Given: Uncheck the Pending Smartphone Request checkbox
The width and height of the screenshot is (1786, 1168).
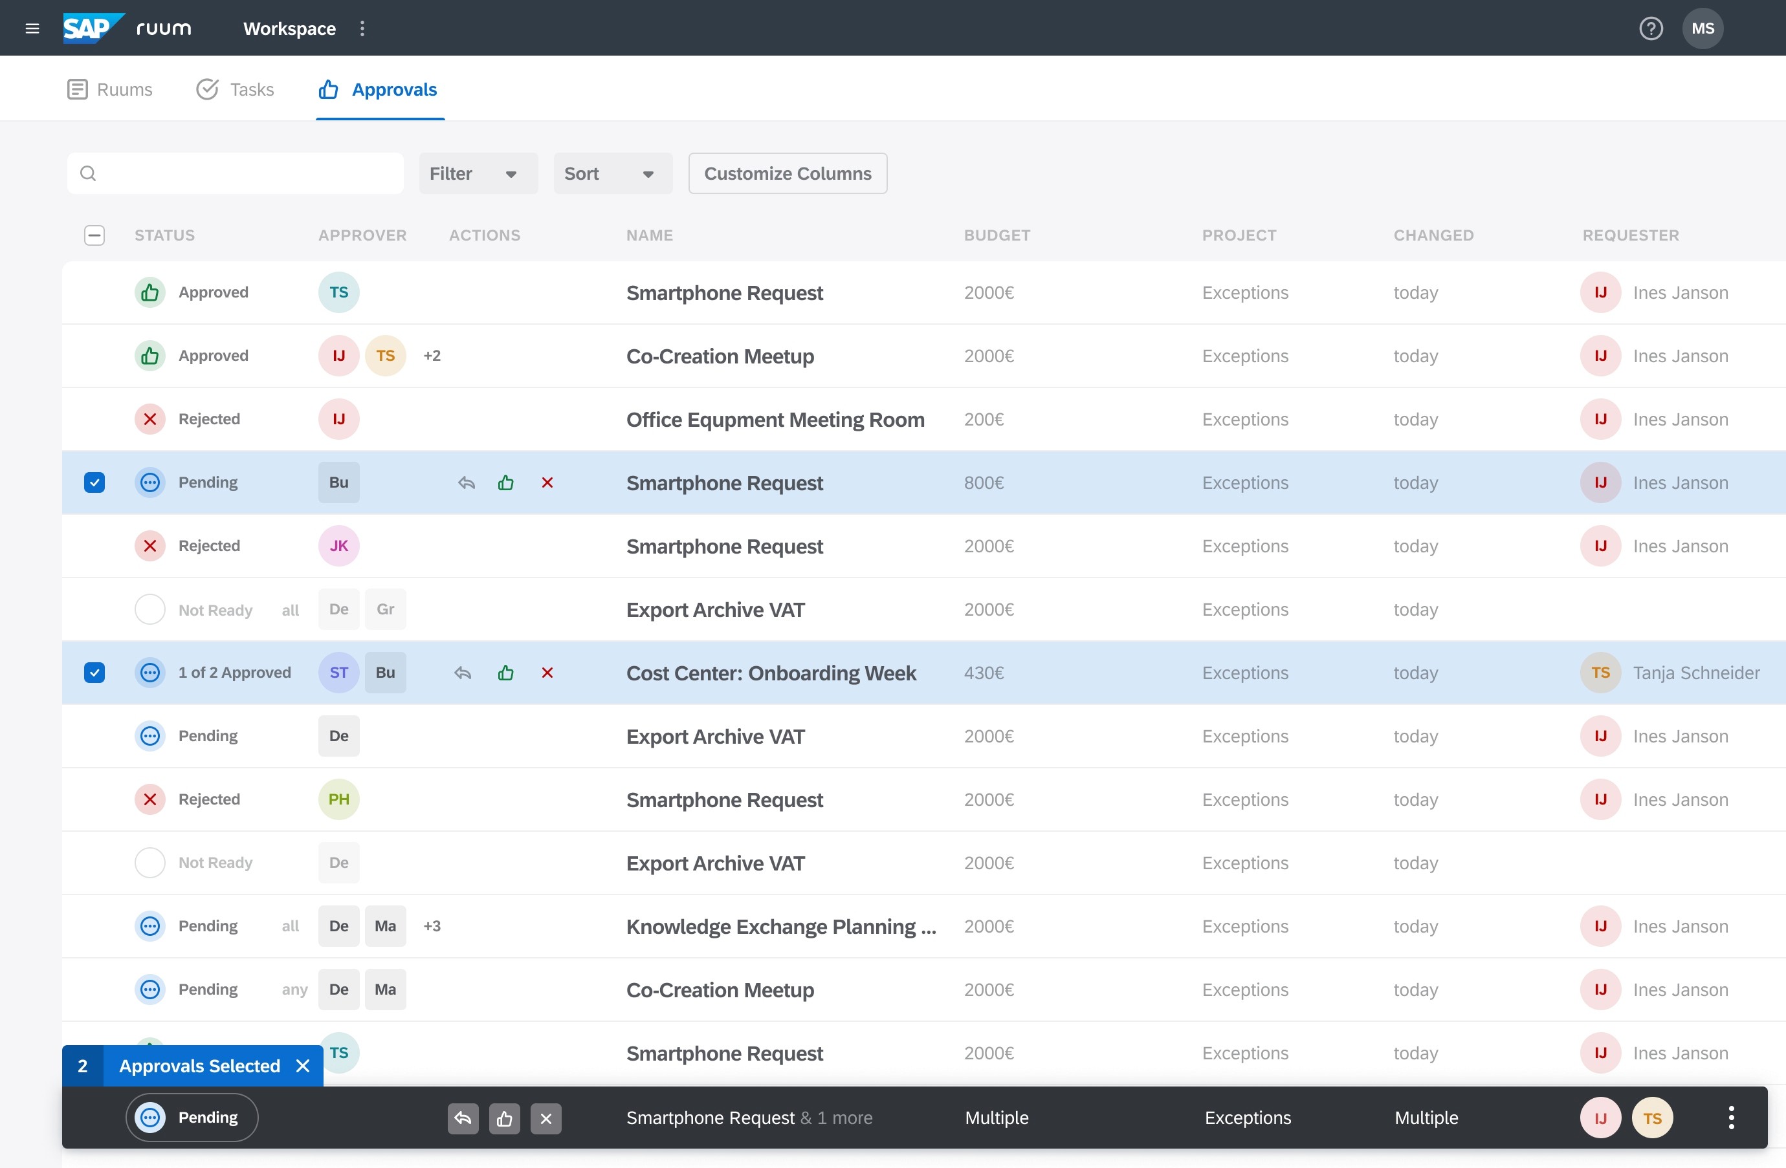Looking at the screenshot, I should coord(94,482).
